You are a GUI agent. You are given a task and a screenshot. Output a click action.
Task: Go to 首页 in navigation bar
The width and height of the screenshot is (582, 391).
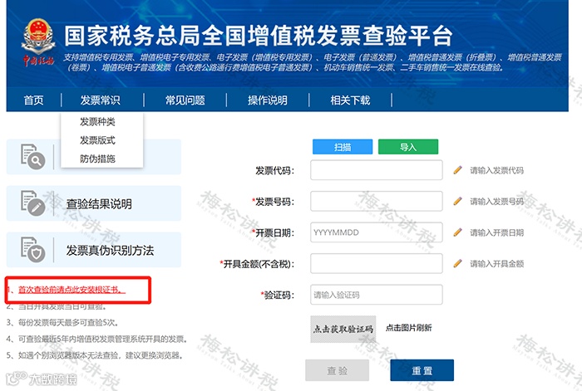point(34,100)
